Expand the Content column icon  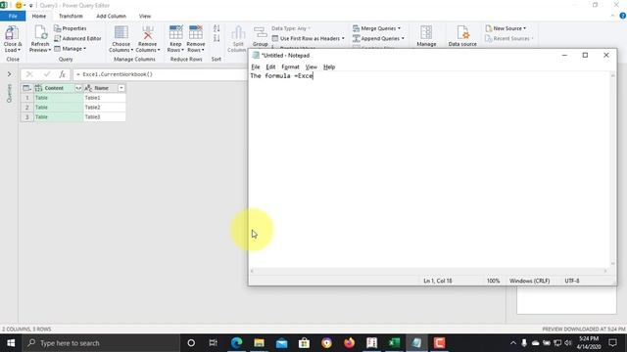pos(78,88)
